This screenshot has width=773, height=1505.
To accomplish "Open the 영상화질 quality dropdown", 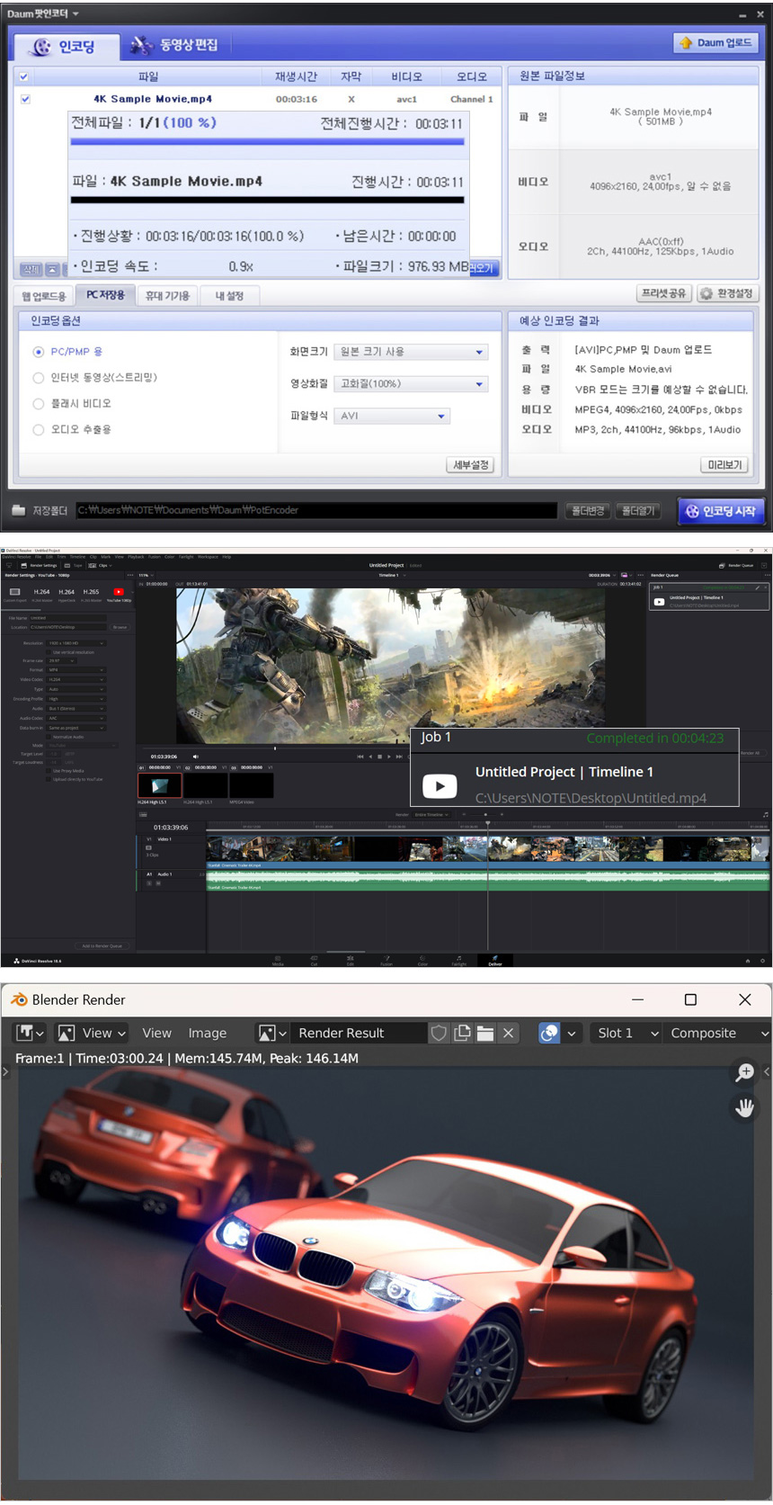I will pos(411,384).
